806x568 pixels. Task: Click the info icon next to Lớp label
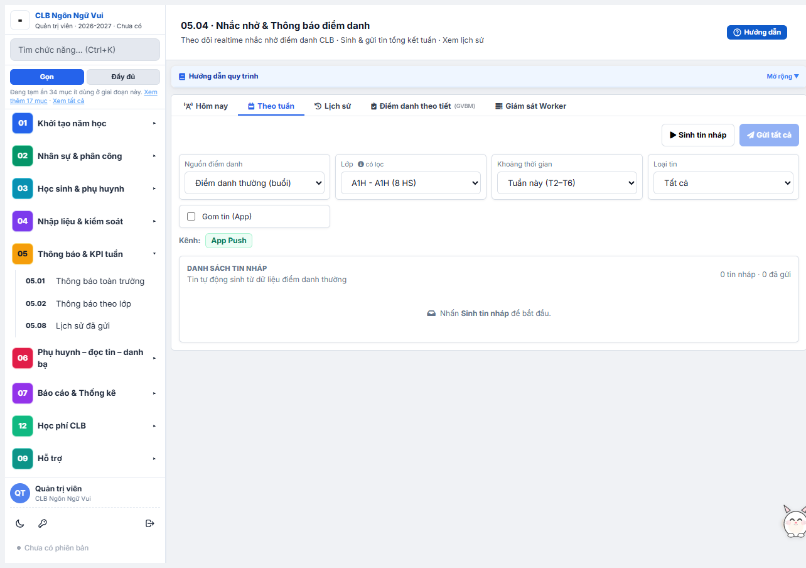[x=361, y=165]
